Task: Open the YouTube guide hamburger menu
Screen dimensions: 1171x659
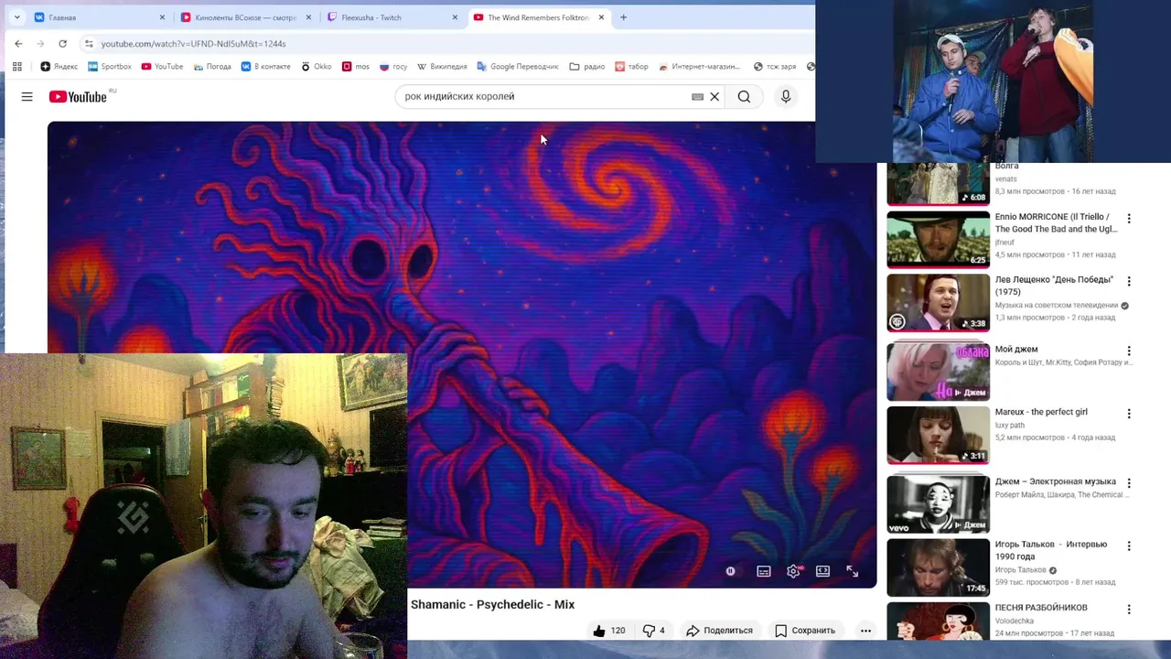Action: [27, 96]
